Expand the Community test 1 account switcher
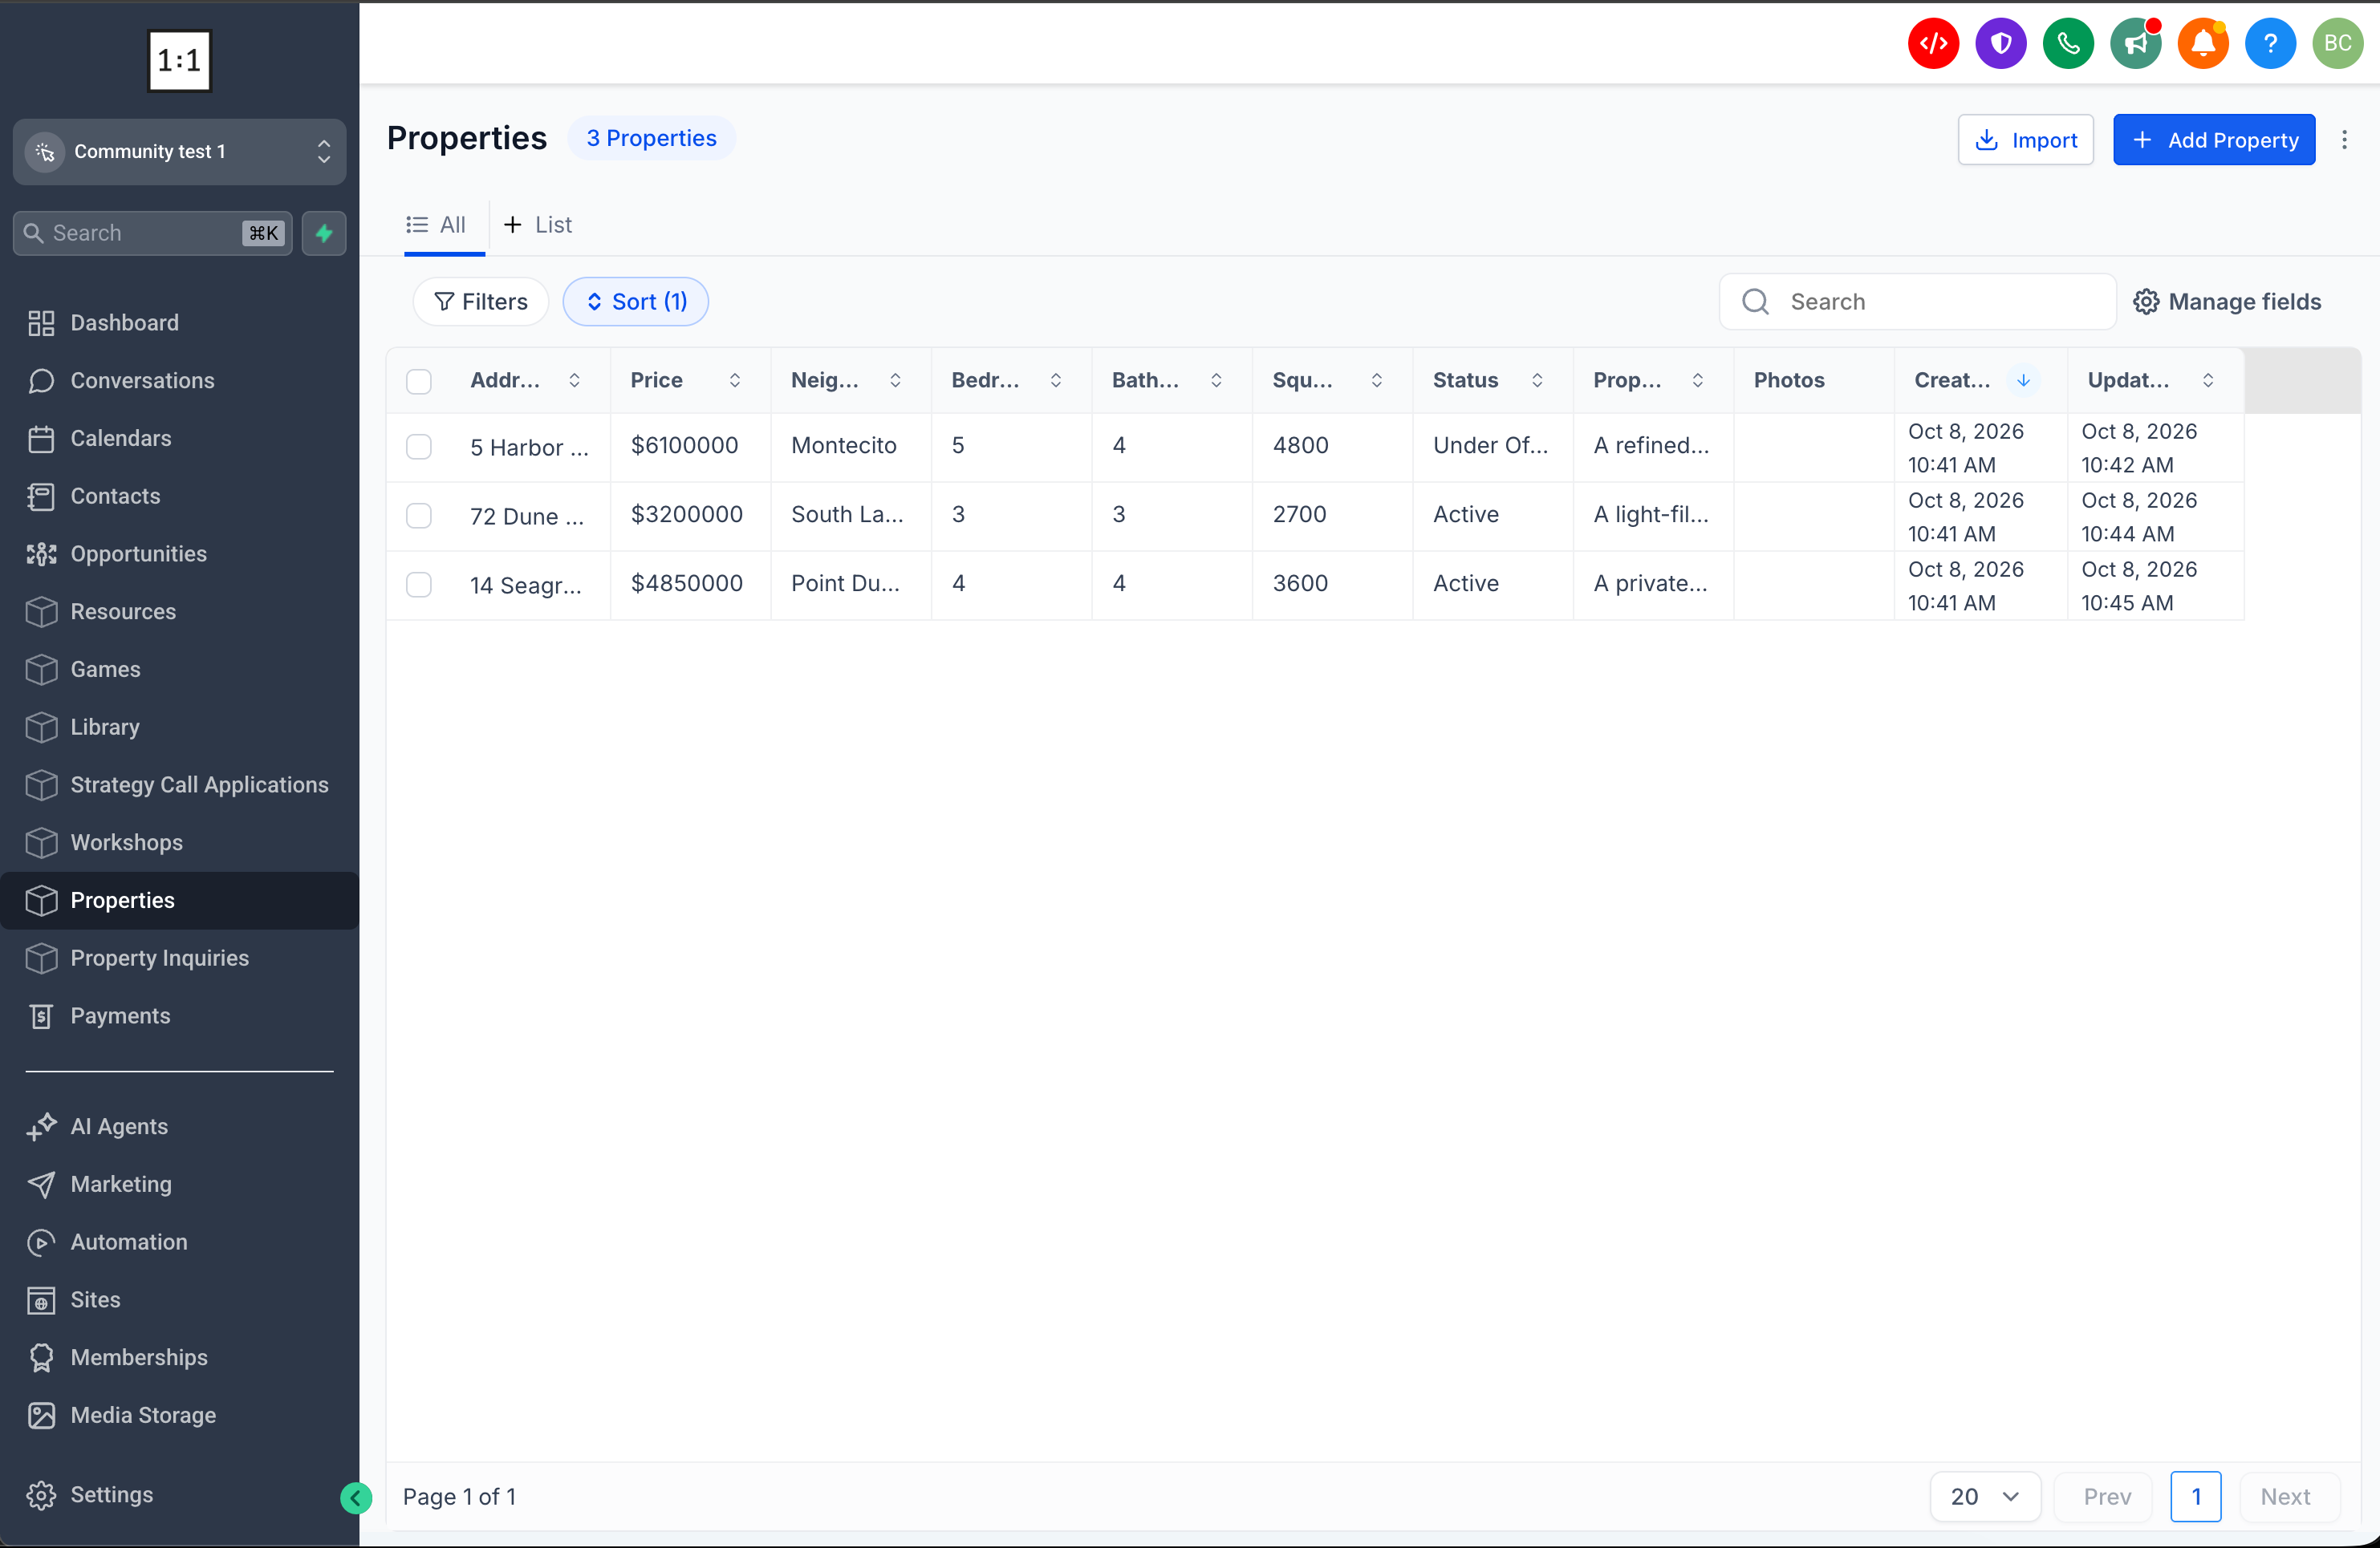Image resolution: width=2380 pixels, height=1548 pixels. tap(180, 152)
